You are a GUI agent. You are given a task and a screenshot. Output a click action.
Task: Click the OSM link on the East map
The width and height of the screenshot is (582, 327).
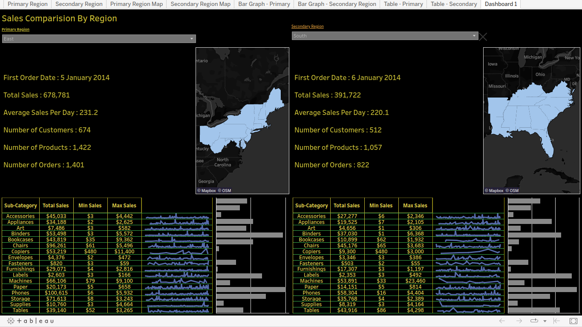225,191
